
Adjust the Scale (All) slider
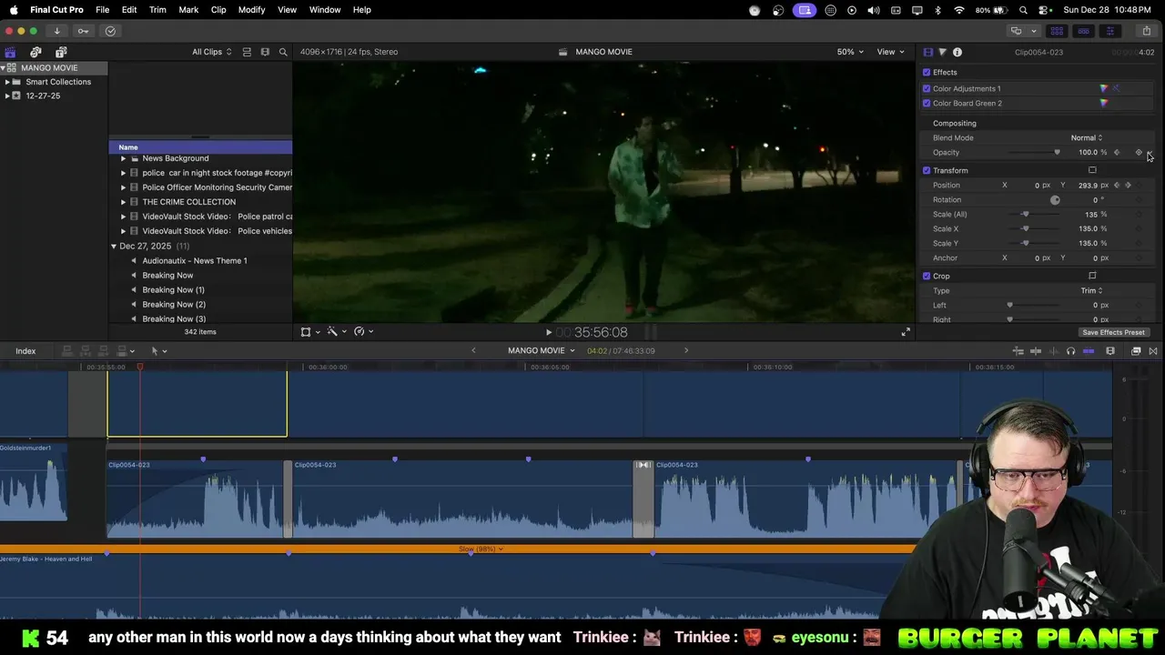coord(1026,215)
